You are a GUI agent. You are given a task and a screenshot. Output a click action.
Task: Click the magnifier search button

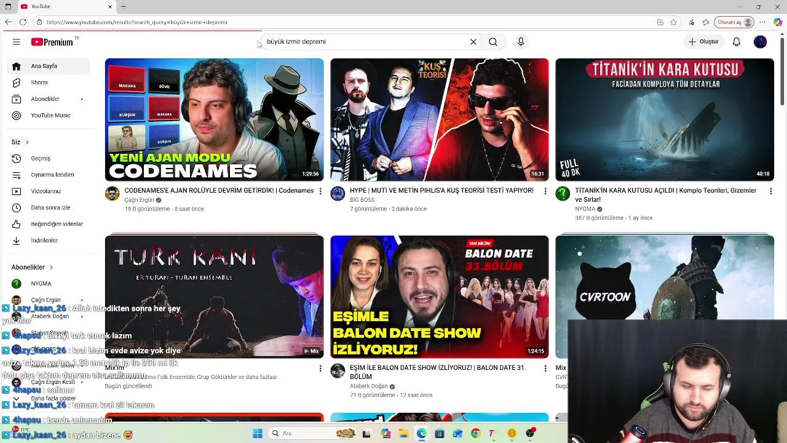tap(493, 42)
